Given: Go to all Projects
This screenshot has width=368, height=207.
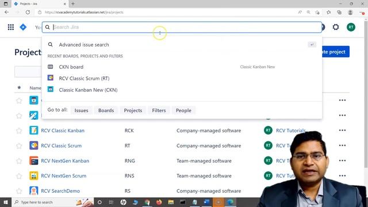Looking at the screenshot, I should tap(133, 110).
